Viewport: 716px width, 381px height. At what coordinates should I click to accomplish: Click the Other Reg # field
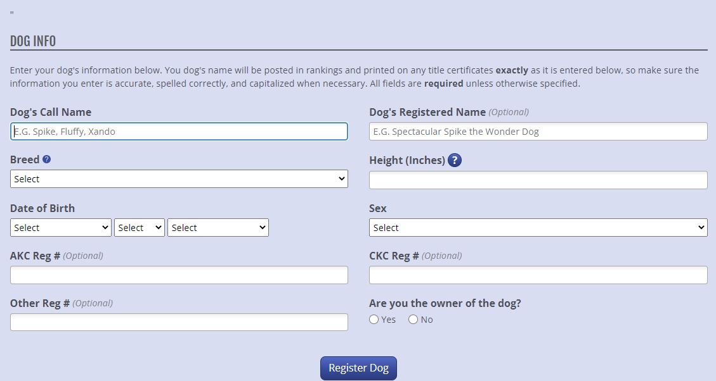tap(179, 322)
